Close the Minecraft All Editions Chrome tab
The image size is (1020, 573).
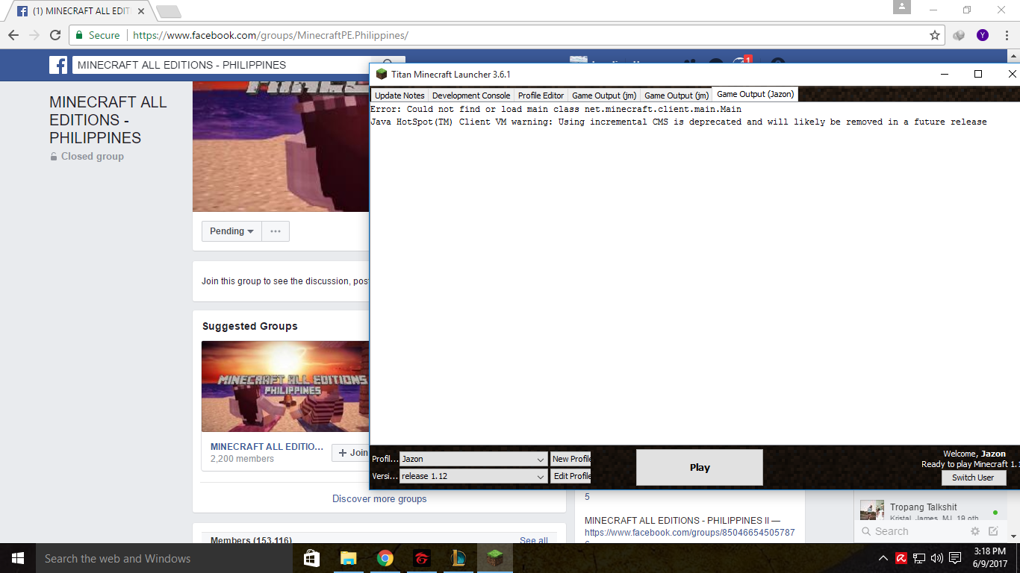pyautogui.click(x=141, y=11)
